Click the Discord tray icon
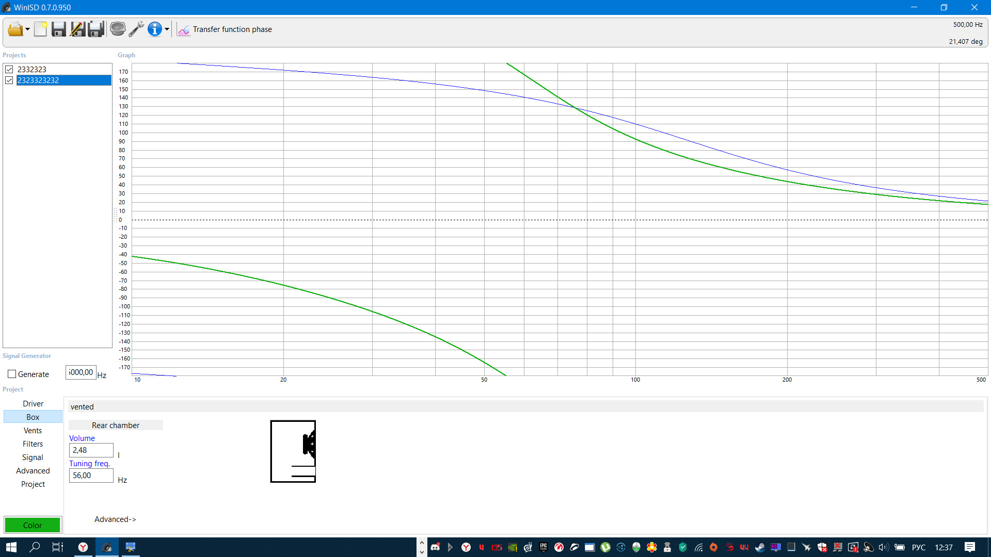 [x=435, y=547]
